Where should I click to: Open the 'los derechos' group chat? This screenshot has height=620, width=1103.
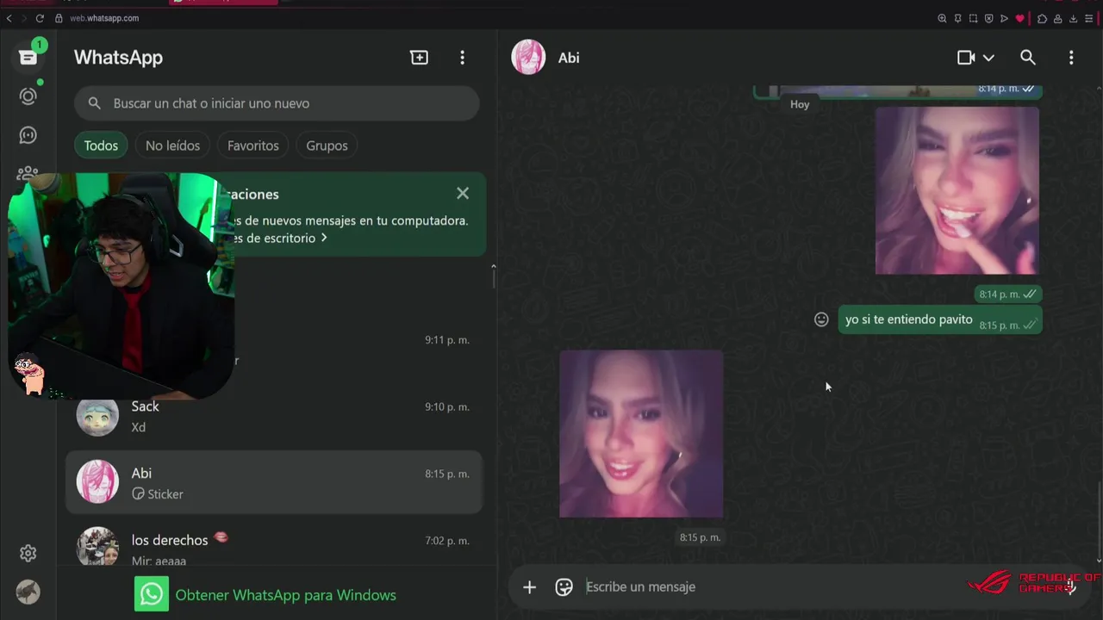[274, 546]
